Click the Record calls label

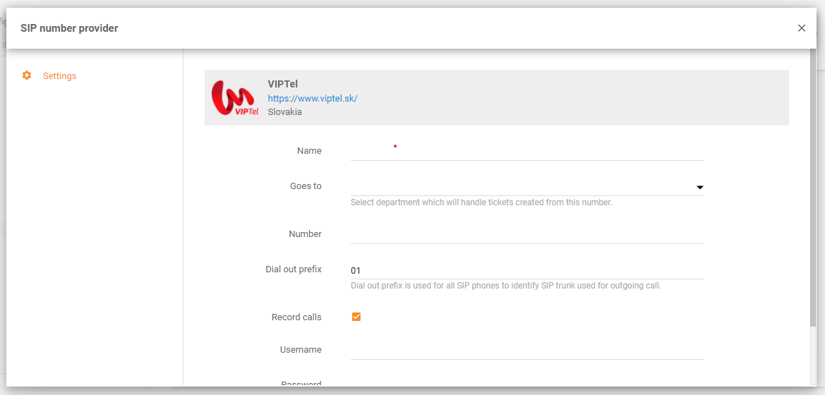pos(296,317)
